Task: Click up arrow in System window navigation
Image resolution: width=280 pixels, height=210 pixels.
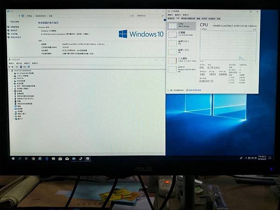Action: click(x=19, y=16)
